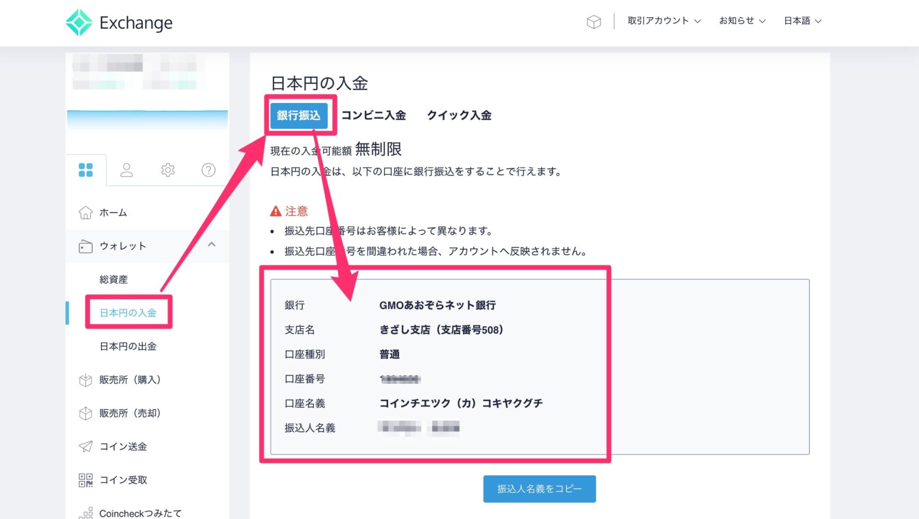
Task: Click the 普通 account type value
Action: [x=389, y=355]
